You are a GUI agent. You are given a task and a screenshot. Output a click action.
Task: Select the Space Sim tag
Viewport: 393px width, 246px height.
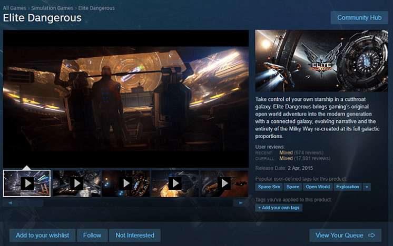[269, 187]
